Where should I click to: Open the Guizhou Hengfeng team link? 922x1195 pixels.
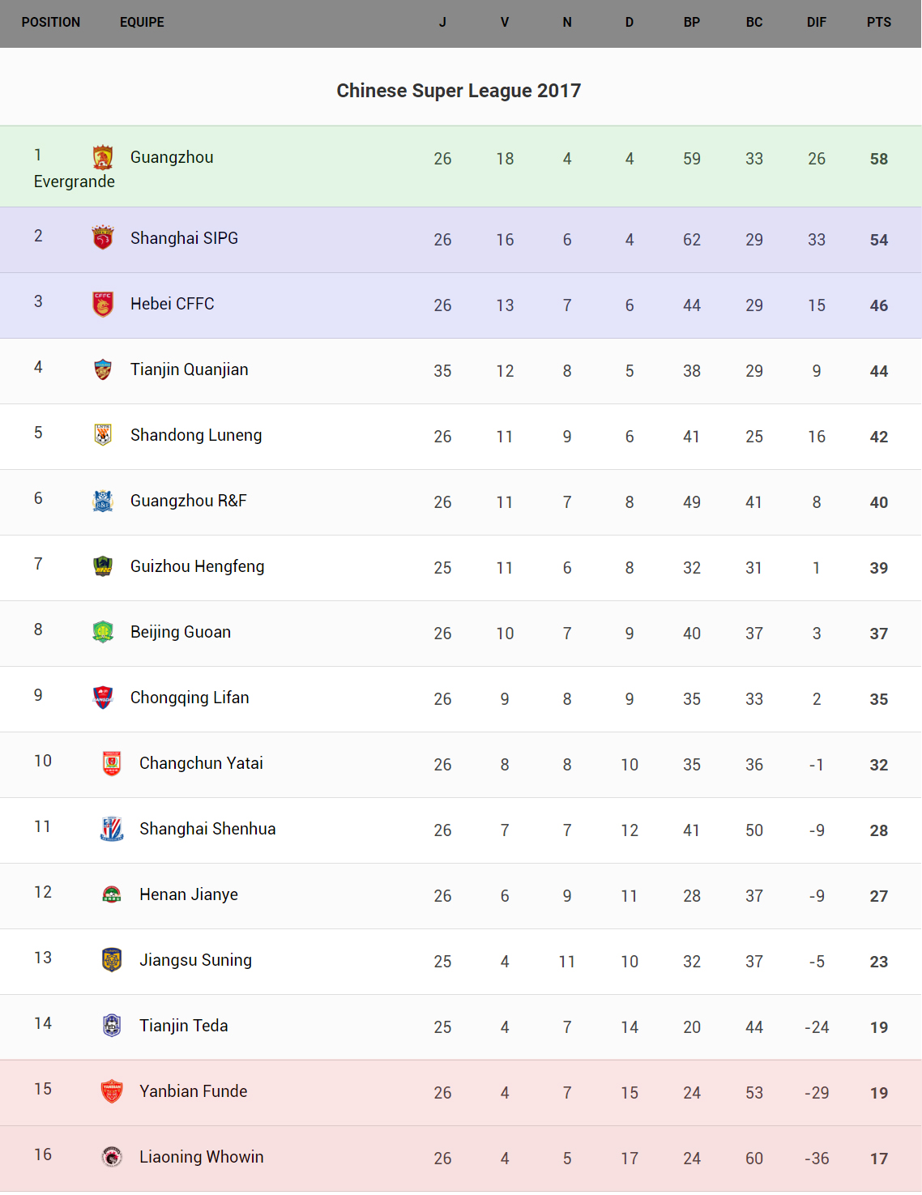coord(197,566)
